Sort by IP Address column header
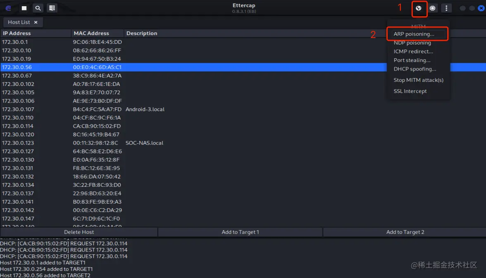This screenshot has height=278, width=486. pyautogui.click(x=36, y=33)
